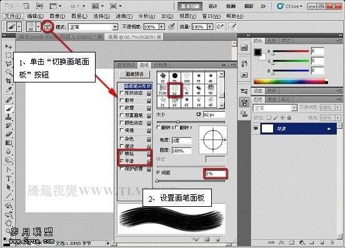This screenshot has width=345, height=248.
Task: Select the Hand tool
Action: point(9,223)
